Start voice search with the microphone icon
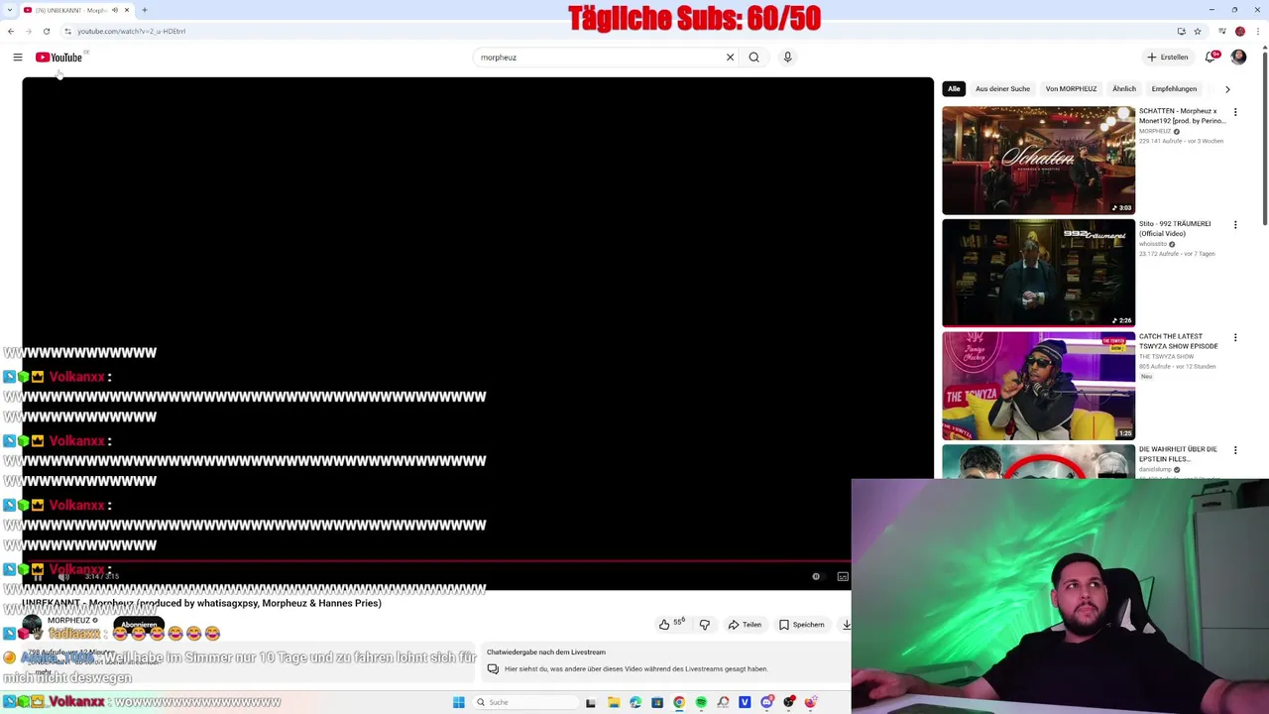The width and height of the screenshot is (1269, 714). [x=788, y=58]
